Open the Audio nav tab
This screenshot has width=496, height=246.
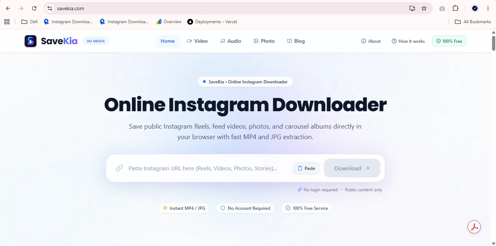[231, 41]
